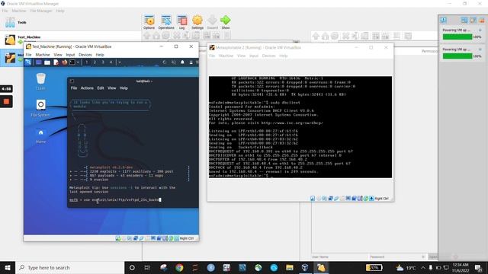
Task: Open Machine menu in Test_Machine window
Action: 43,55
